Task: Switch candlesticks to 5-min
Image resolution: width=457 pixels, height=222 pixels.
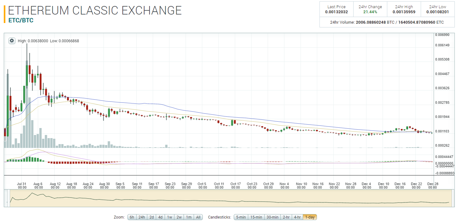Action: click(x=241, y=217)
